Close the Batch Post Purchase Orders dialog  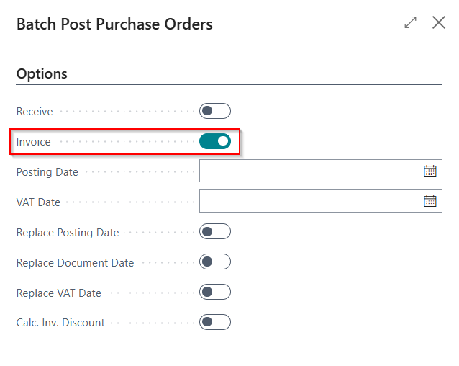[439, 22]
